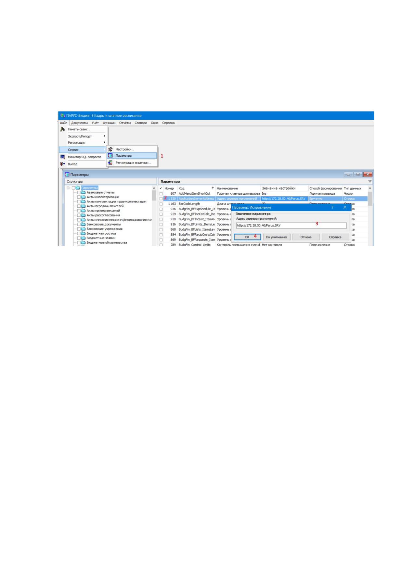The width and height of the screenshot is (403, 570).
Task: Open the Репликация submenu arrow
Action: (x=104, y=142)
